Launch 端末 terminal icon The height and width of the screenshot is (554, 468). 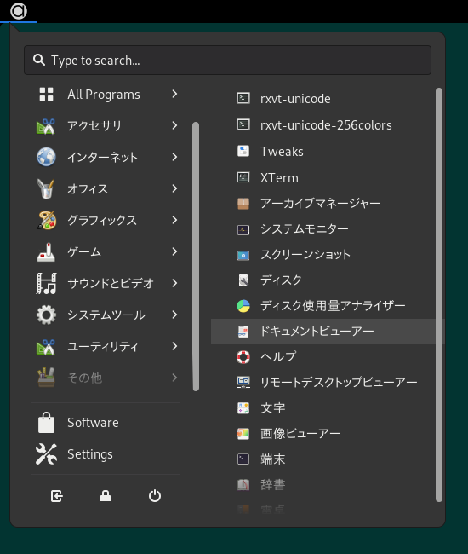tap(243, 459)
